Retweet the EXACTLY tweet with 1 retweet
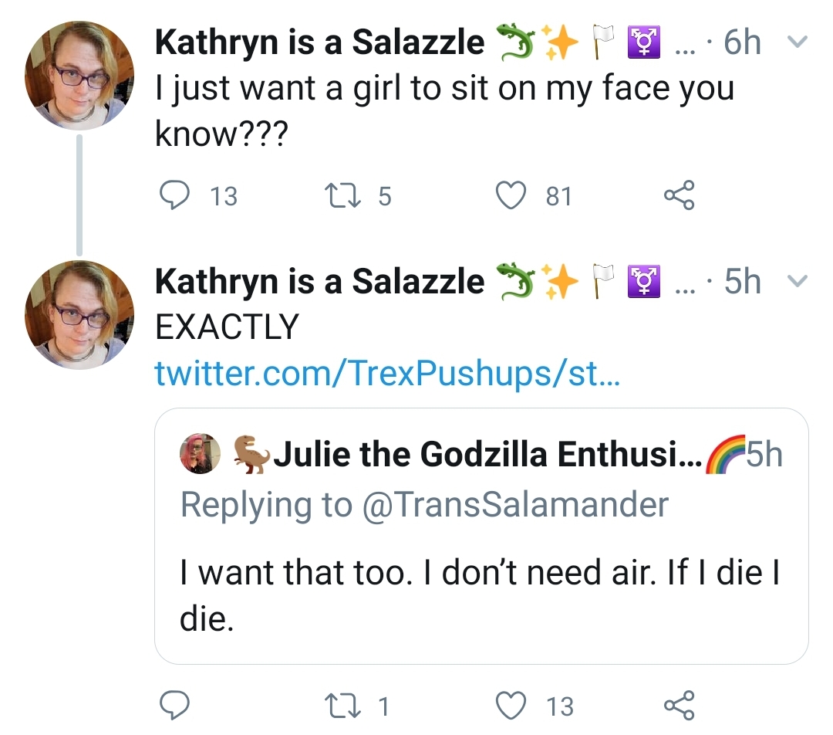The height and width of the screenshot is (735, 833). pos(342,706)
